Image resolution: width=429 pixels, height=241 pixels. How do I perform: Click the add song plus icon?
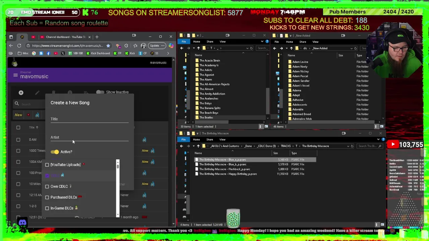21,92
